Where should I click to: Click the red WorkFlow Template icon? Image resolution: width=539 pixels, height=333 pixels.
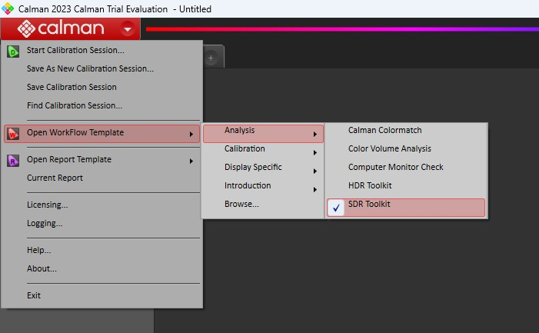click(x=13, y=134)
